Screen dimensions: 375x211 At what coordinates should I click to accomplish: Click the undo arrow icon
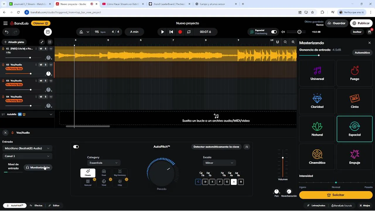pyautogui.click(x=7, y=32)
